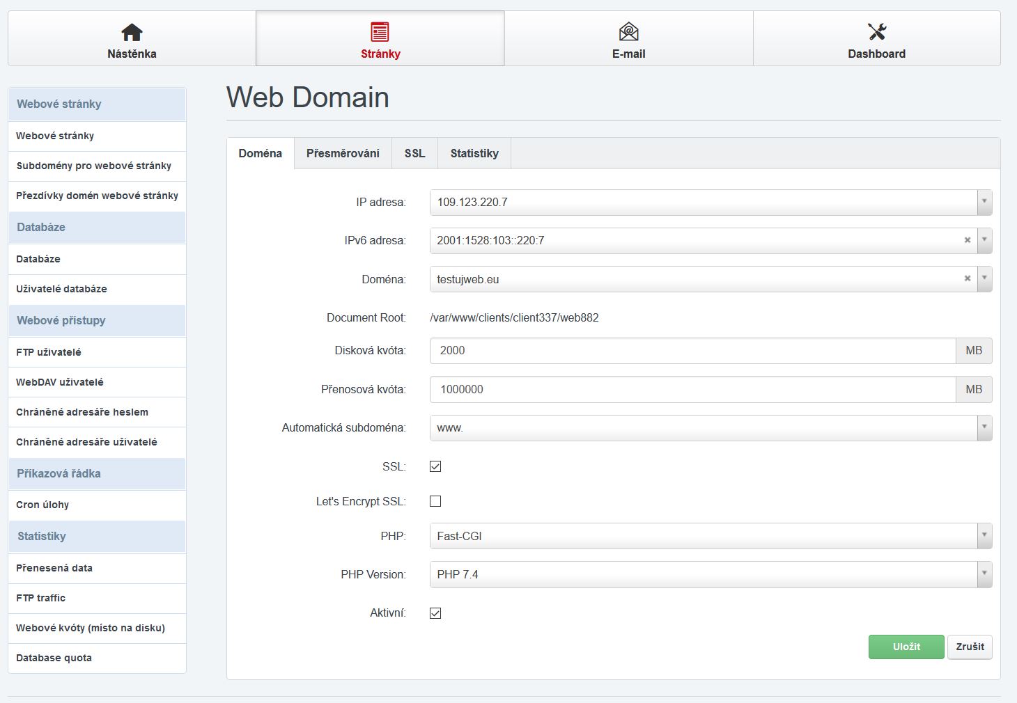Click the Nástěnka home icon
Image resolution: width=1017 pixels, height=703 pixels.
(132, 32)
